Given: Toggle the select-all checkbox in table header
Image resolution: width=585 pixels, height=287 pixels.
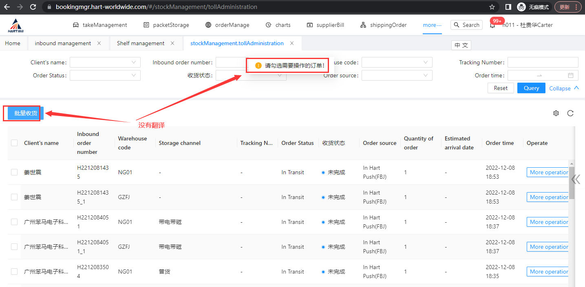Looking at the screenshot, I should tap(14, 143).
